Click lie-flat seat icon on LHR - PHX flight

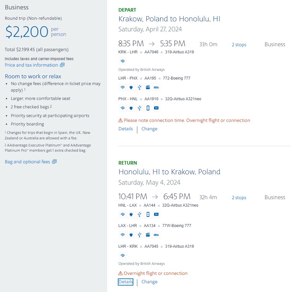pos(156,87)
